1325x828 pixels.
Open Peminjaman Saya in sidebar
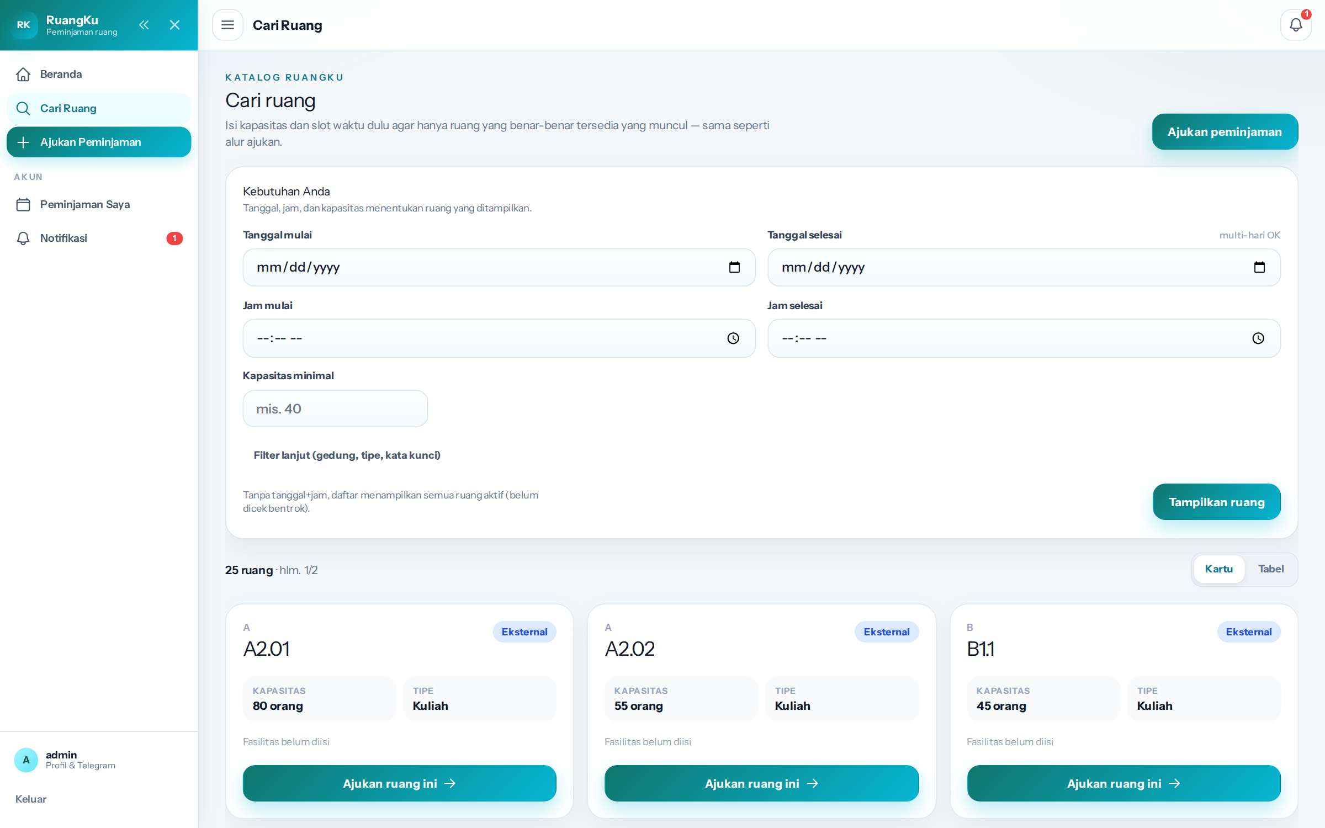[99, 204]
